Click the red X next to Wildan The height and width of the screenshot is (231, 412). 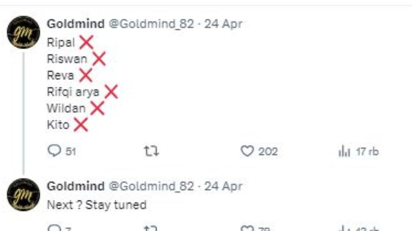pyautogui.click(x=97, y=108)
